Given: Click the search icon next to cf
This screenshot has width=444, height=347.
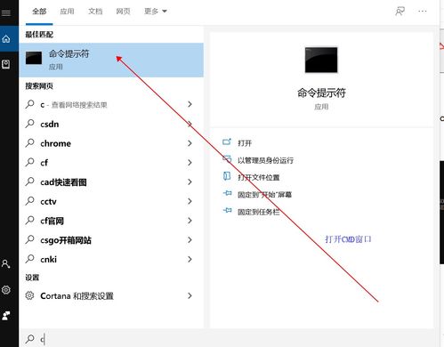Looking at the screenshot, I should [29, 162].
